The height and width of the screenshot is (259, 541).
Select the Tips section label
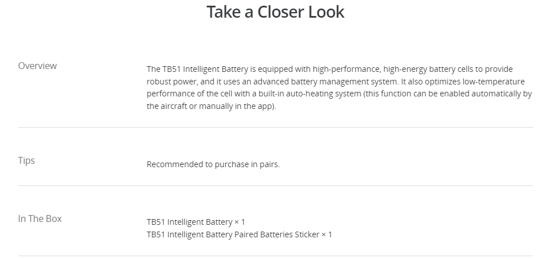(26, 161)
